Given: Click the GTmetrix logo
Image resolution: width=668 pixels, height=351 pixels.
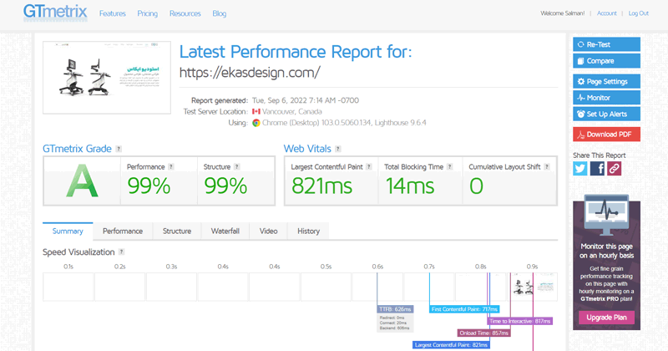Looking at the screenshot, I should 55,13.
